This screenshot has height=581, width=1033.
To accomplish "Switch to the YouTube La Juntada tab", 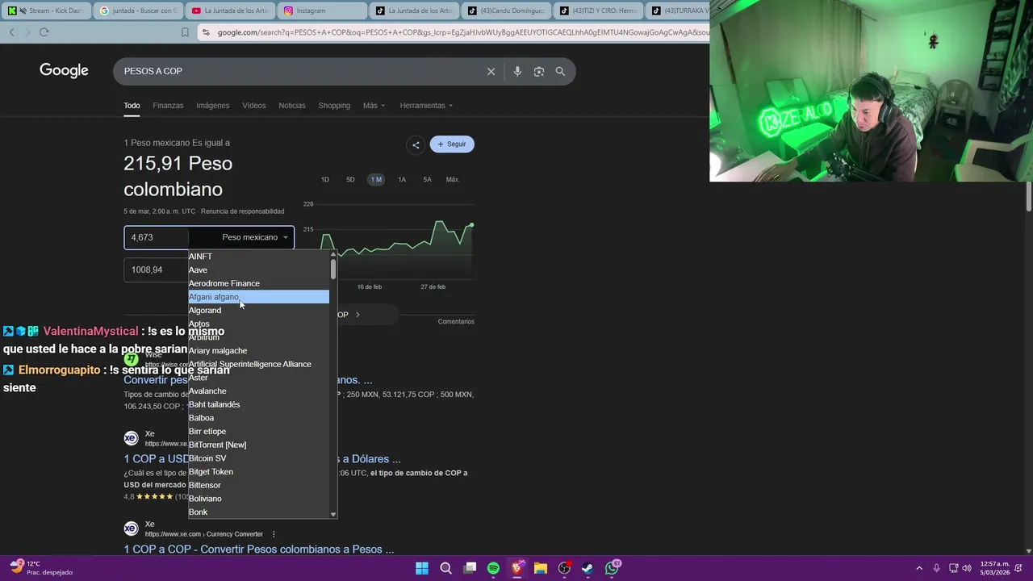I will [230, 10].
